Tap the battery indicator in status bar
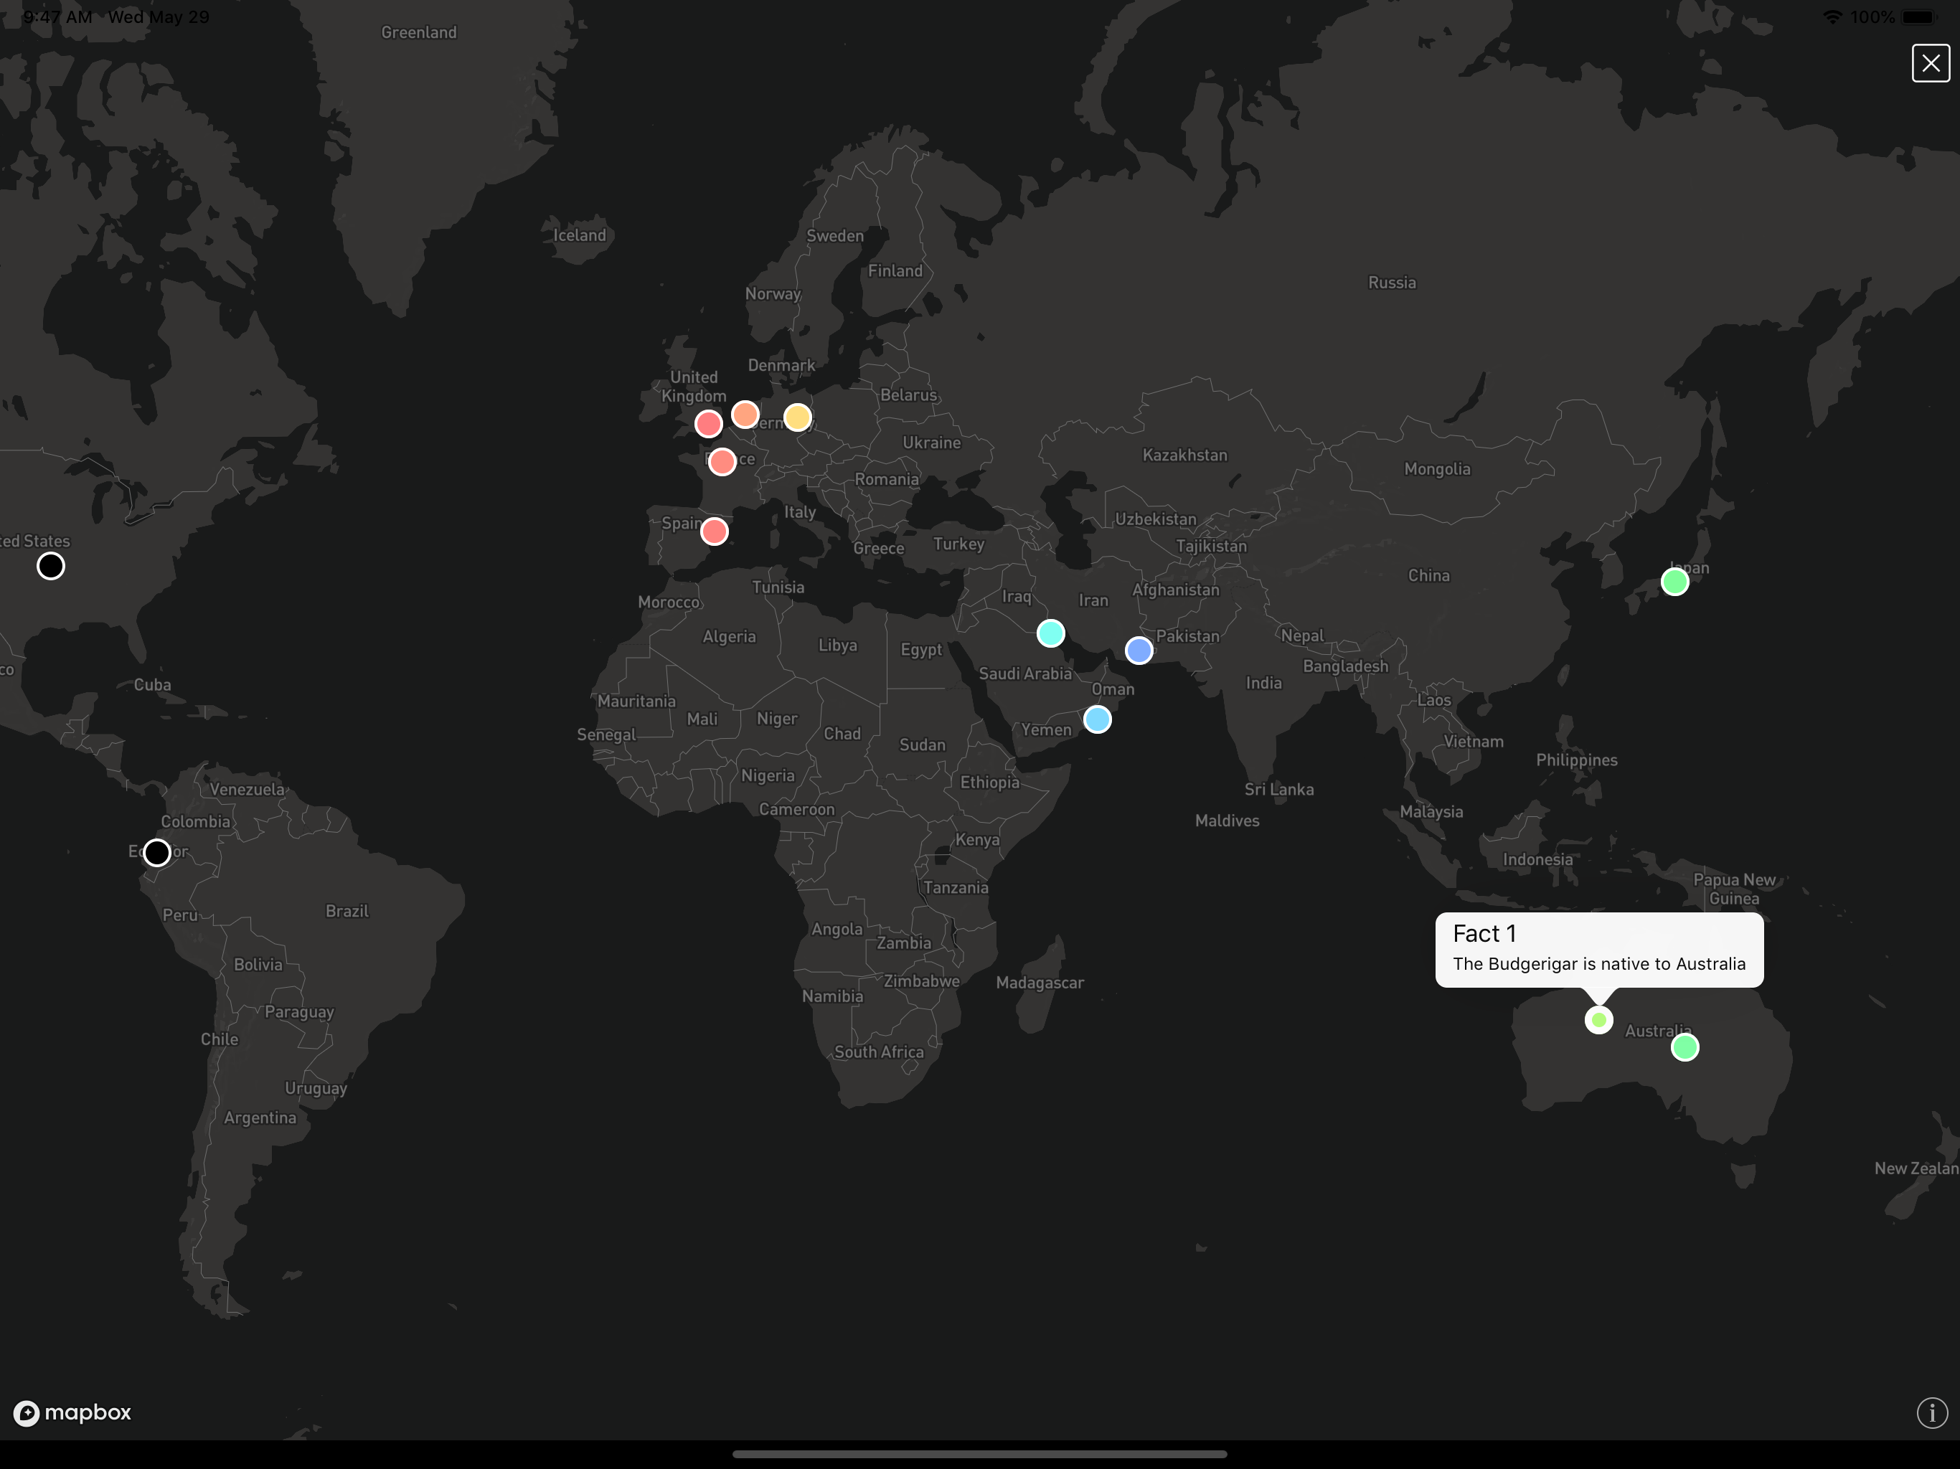 coord(1919,16)
